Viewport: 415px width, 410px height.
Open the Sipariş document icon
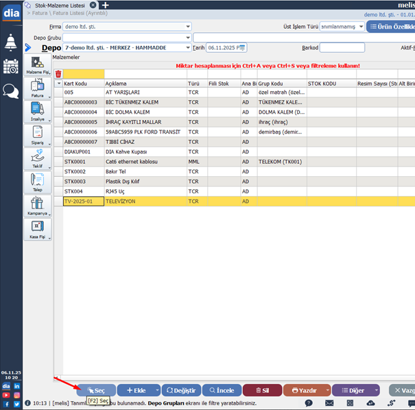[x=37, y=135]
